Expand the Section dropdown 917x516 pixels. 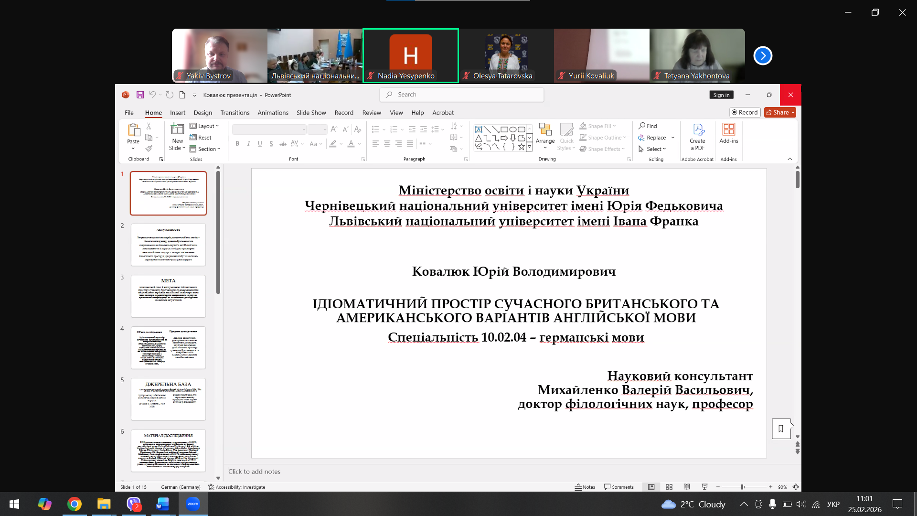coord(205,149)
